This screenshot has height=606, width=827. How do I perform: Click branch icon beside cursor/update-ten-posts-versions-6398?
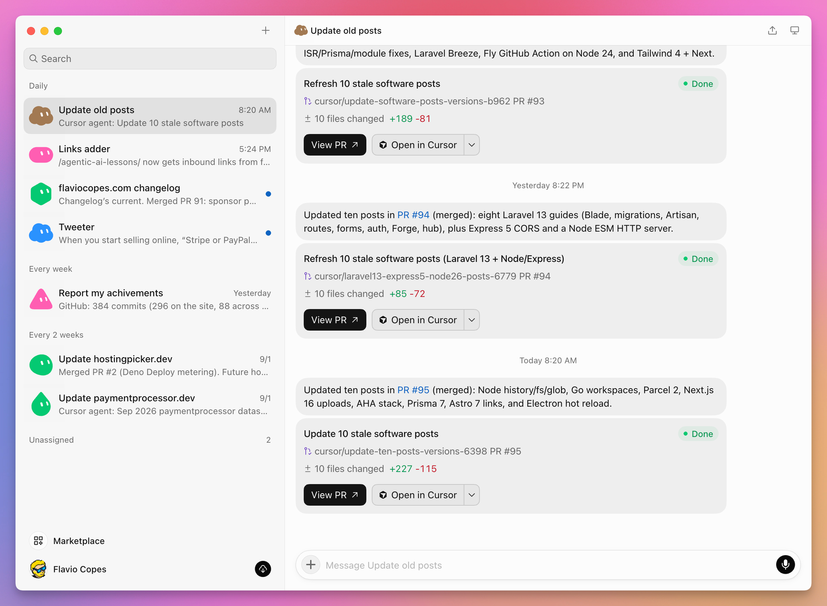point(308,451)
